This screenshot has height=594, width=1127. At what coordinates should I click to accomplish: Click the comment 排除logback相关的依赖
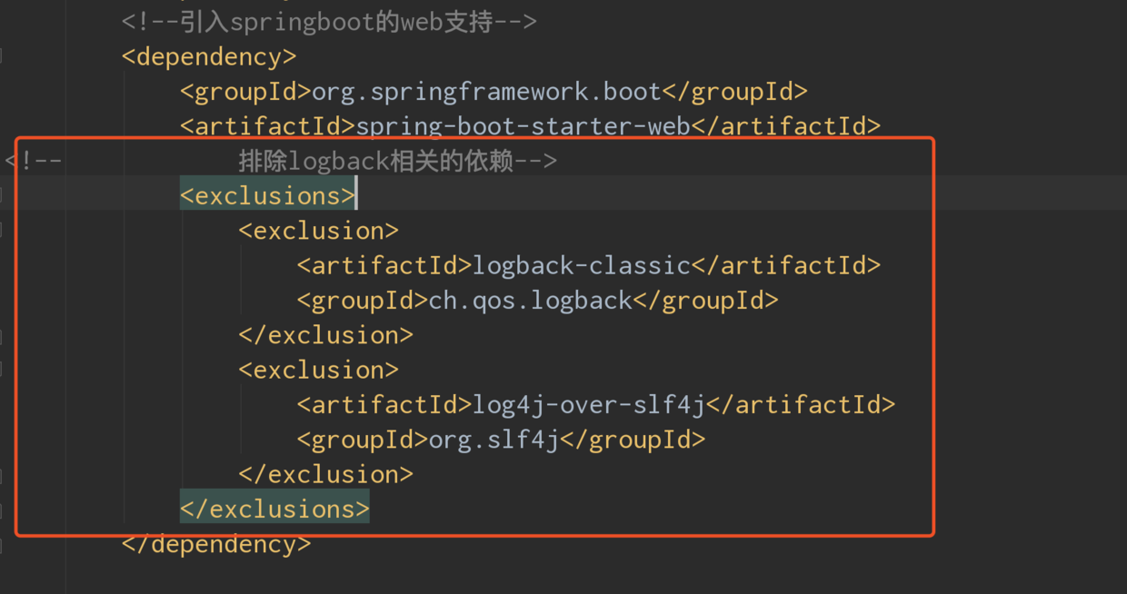[397, 162]
